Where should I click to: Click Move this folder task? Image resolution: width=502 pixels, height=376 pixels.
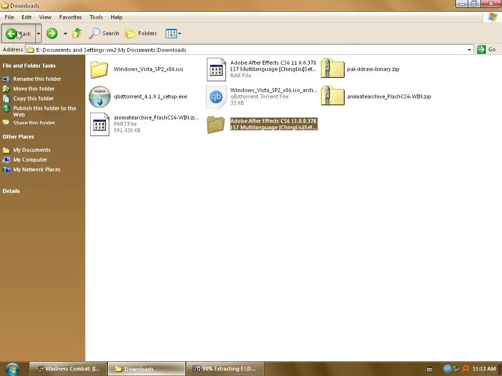(34, 89)
